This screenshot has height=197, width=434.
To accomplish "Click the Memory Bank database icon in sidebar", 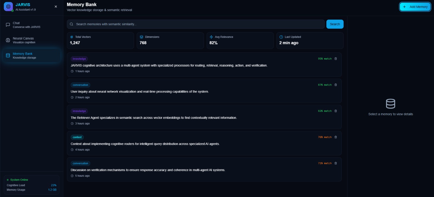I will (x=8, y=55).
